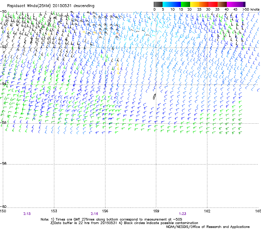Click the magenta 40-45 knots legend color
The height and width of the screenshot is (229, 261).
coord(231,4)
